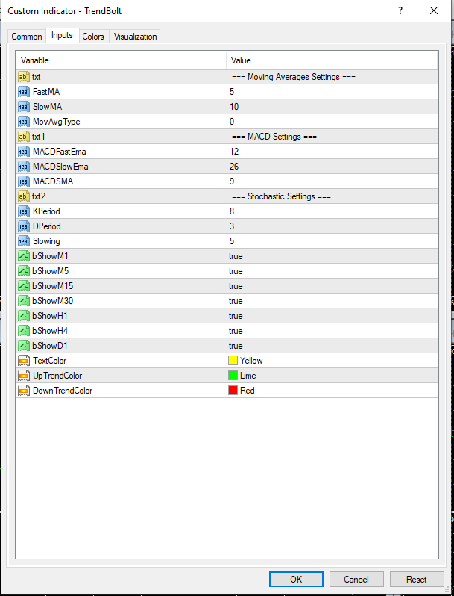Image resolution: width=454 pixels, height=596 pixels.
Task: Go to the Visualization tab
Action: (135, 37)
